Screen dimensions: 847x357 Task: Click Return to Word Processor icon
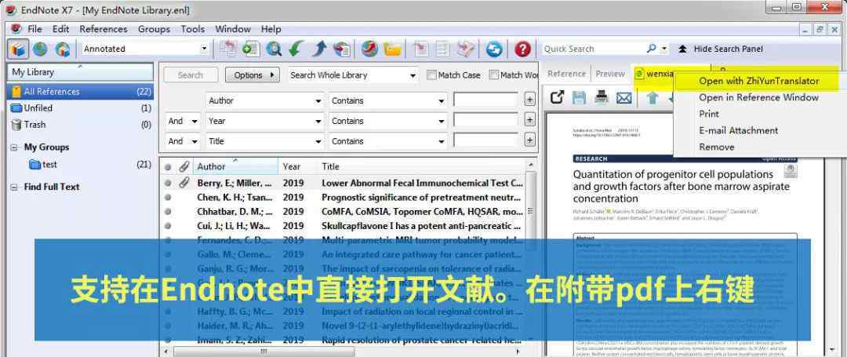pyautogui.click(x=466, y=49)
